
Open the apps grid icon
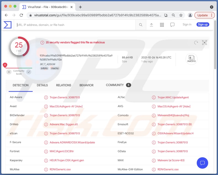(162, 25)
